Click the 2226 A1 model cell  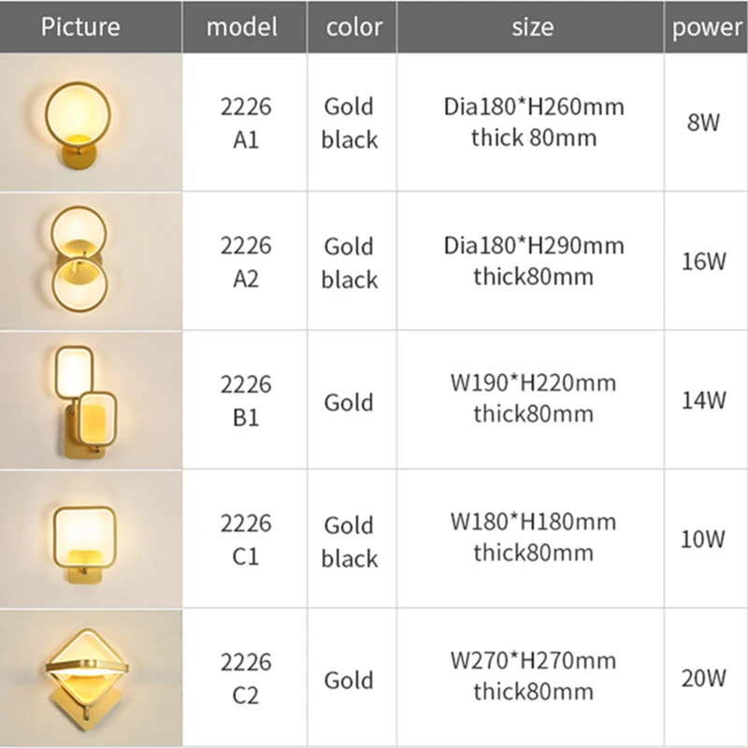coord(245,122)
